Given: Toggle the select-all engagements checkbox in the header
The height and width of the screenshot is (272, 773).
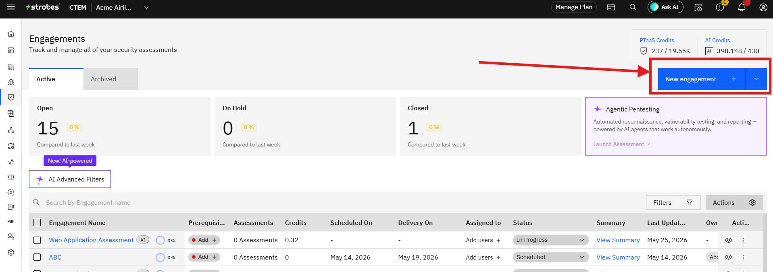Looking at the screenshot, I should click(x=37, y=223).
